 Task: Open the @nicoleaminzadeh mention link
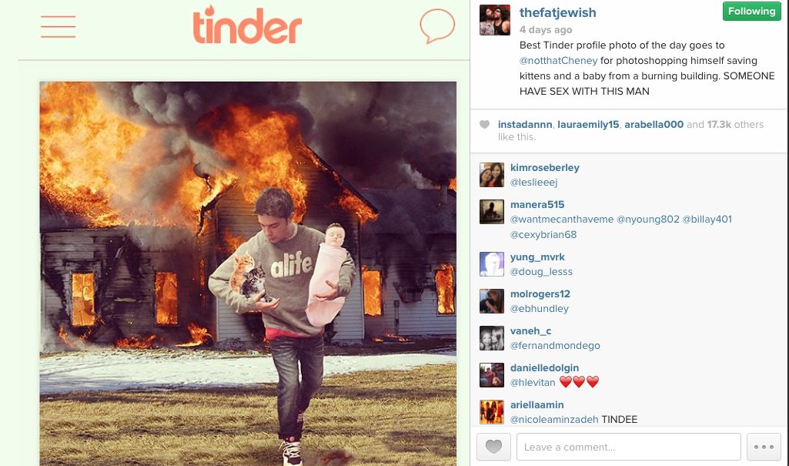point(554,420)
